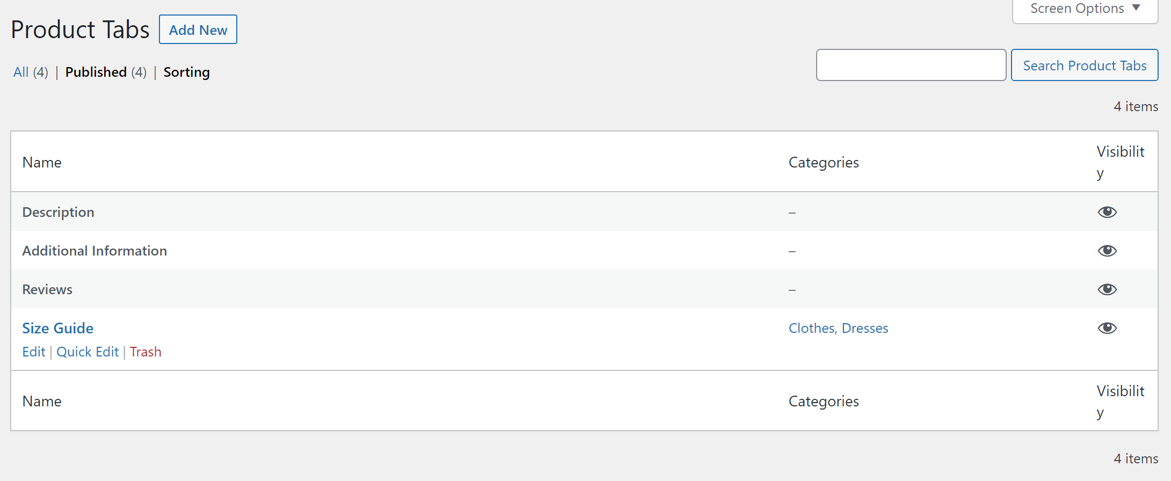Open the Clothes category link
Image resolution: width=1171 pixels, height=481 pixels.
point(811,328)
